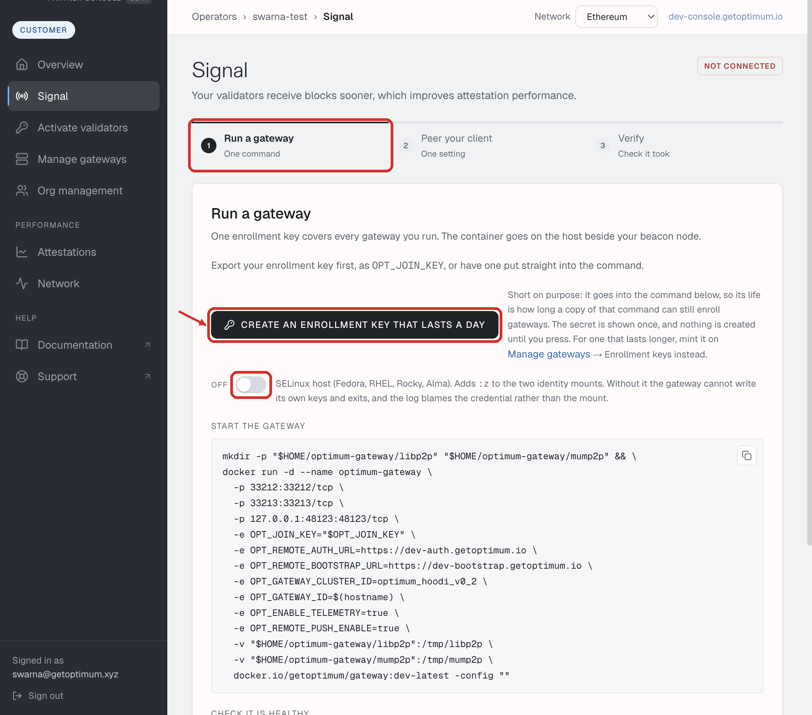
Task: Click the swarna@getoptimum.xyz account text
Action: pos(65,674)
